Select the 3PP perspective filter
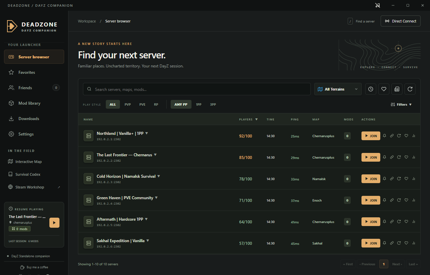 pos(213,104)
